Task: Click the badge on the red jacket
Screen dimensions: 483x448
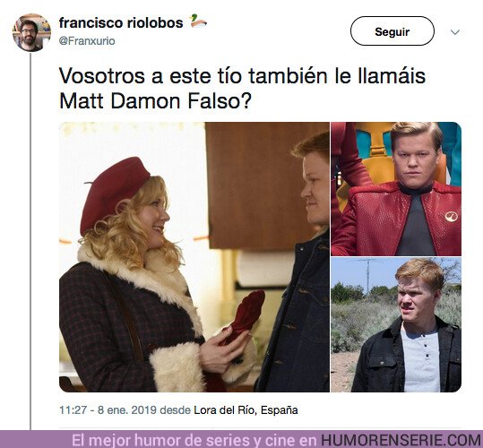Action: click(x=452, y=216)
